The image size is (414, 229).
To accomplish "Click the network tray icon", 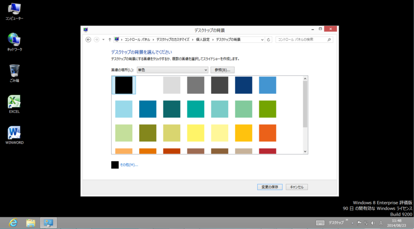I will (366, 223).
